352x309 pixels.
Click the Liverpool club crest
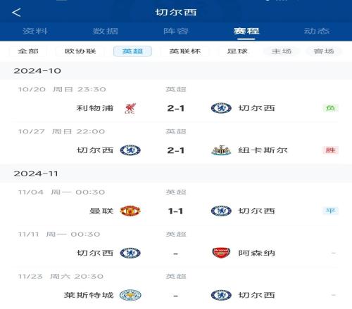pos(130,108)
